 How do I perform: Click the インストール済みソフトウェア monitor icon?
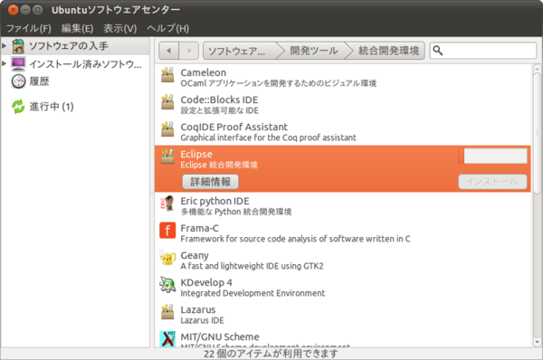click(x=18, y=64)
